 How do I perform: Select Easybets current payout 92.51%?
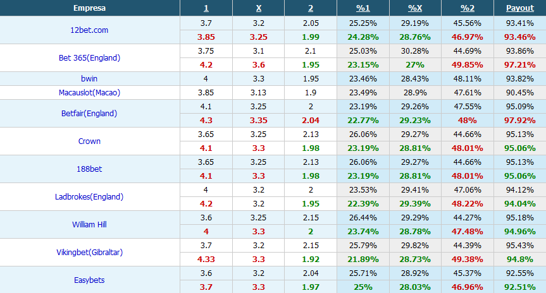pyautogui.click(x=519, y=287)
